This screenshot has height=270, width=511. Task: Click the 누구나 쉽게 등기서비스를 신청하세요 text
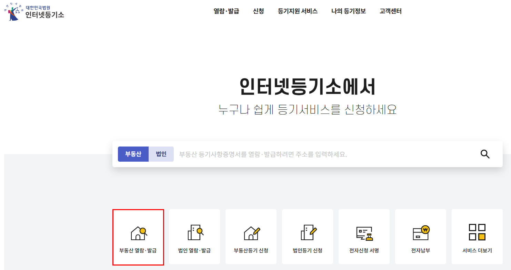pos(308,109)
